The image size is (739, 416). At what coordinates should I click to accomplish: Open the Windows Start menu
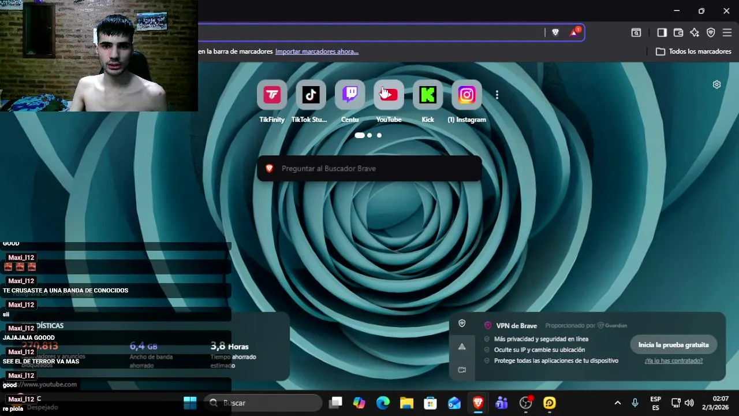(x=190, y=403)
